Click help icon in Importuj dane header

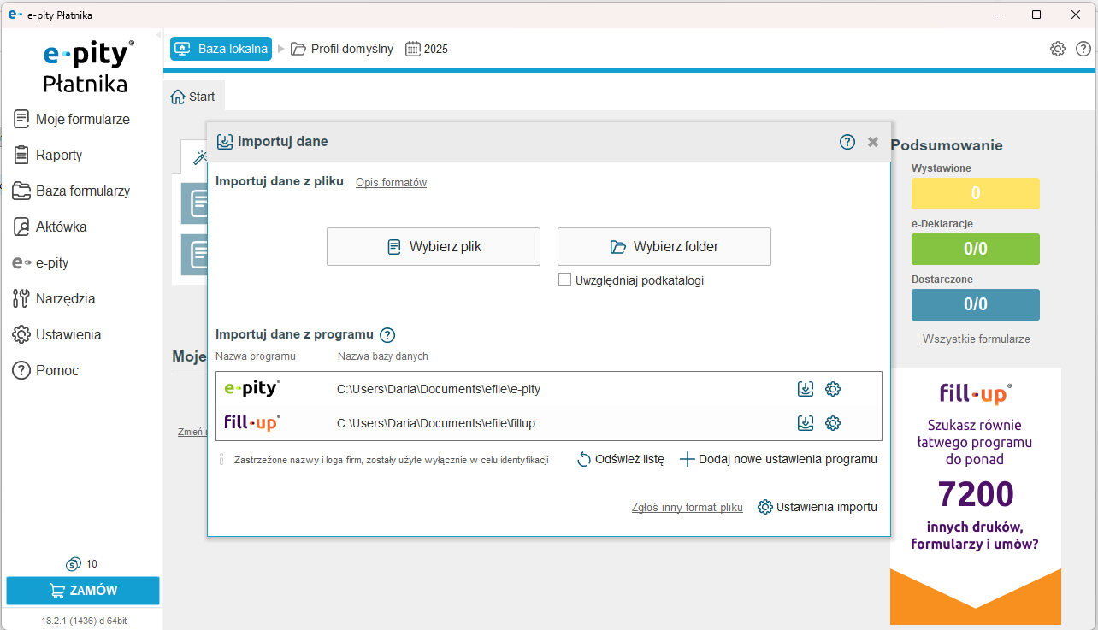[x=847, y=142]
